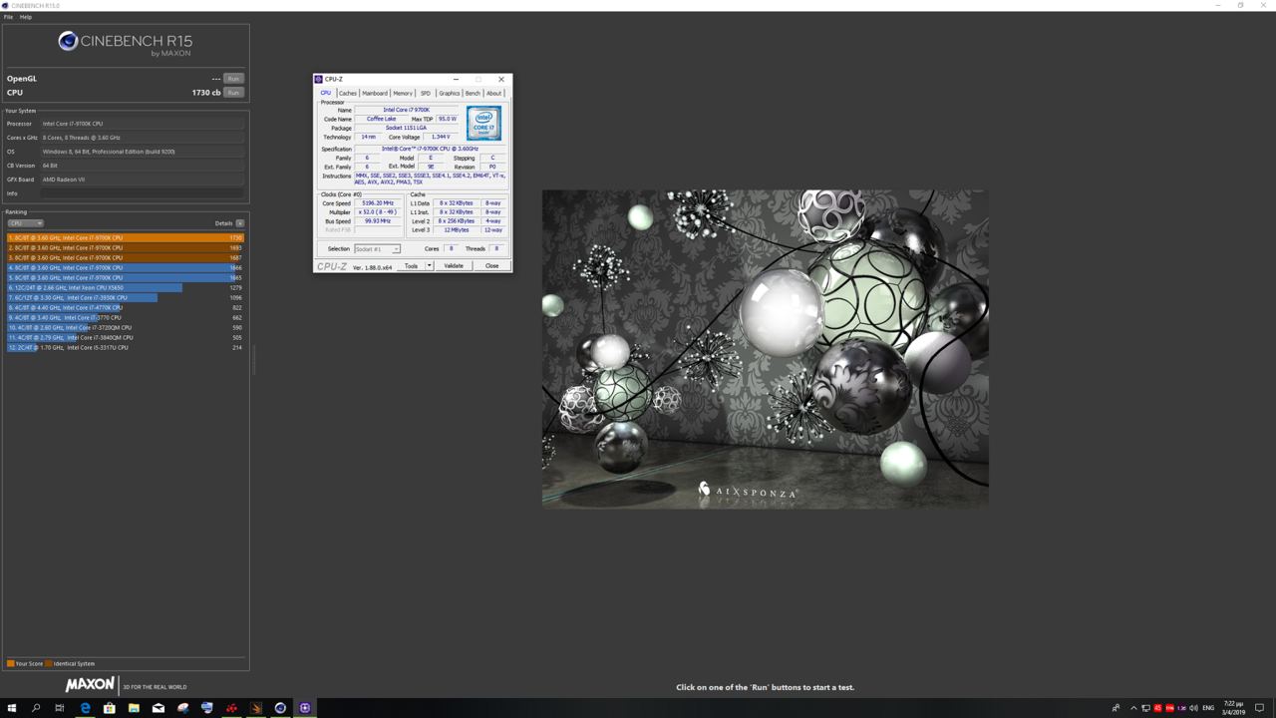The height and width of the screenshot is (718, 1276).
Task: Switch to CPU-Z SPD tab
Action: pyautogui.click(x=426, y=93)
